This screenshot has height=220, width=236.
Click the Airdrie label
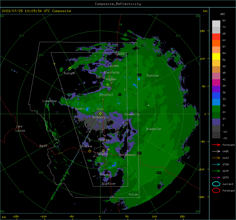tap(103, 140)
